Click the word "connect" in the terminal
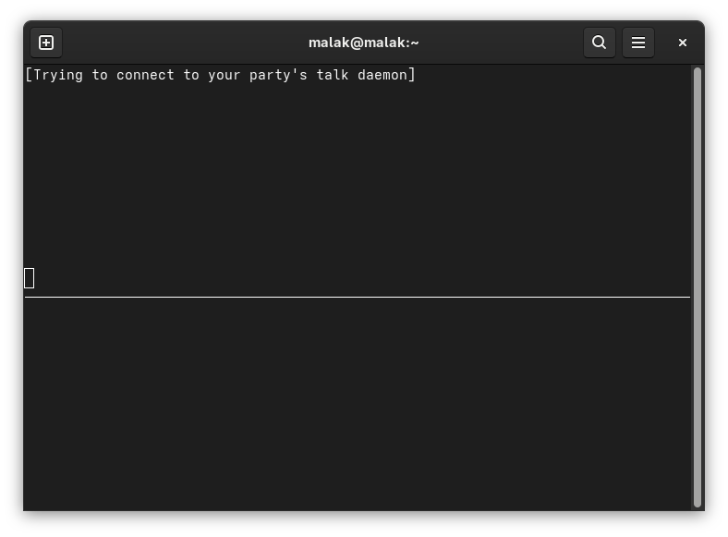Image resolution: width=728 pixels, height=537 pixels. (x=145, y=75)
